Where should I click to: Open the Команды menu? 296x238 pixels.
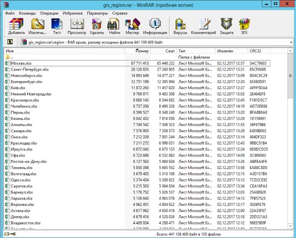click(x=27, y=13)
